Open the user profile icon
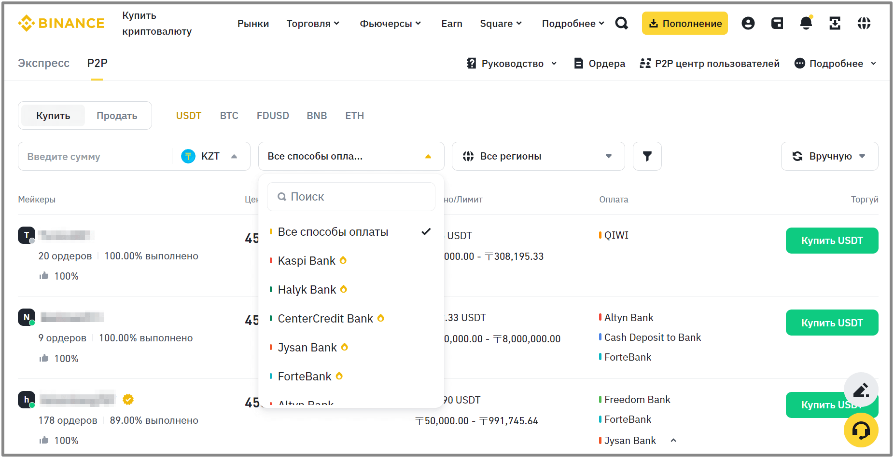894x458 pixels. pyautogui.click(x=748, y=23)
